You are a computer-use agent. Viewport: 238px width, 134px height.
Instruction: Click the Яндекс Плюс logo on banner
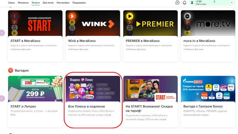pyautogui.click(x=81, y=79)
